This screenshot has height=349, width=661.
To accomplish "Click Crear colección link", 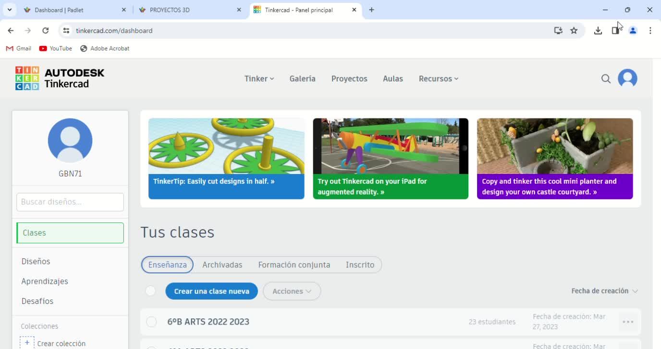I will [61, 344].
